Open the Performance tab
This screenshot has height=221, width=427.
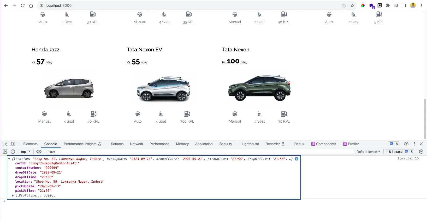pos(159,144)
